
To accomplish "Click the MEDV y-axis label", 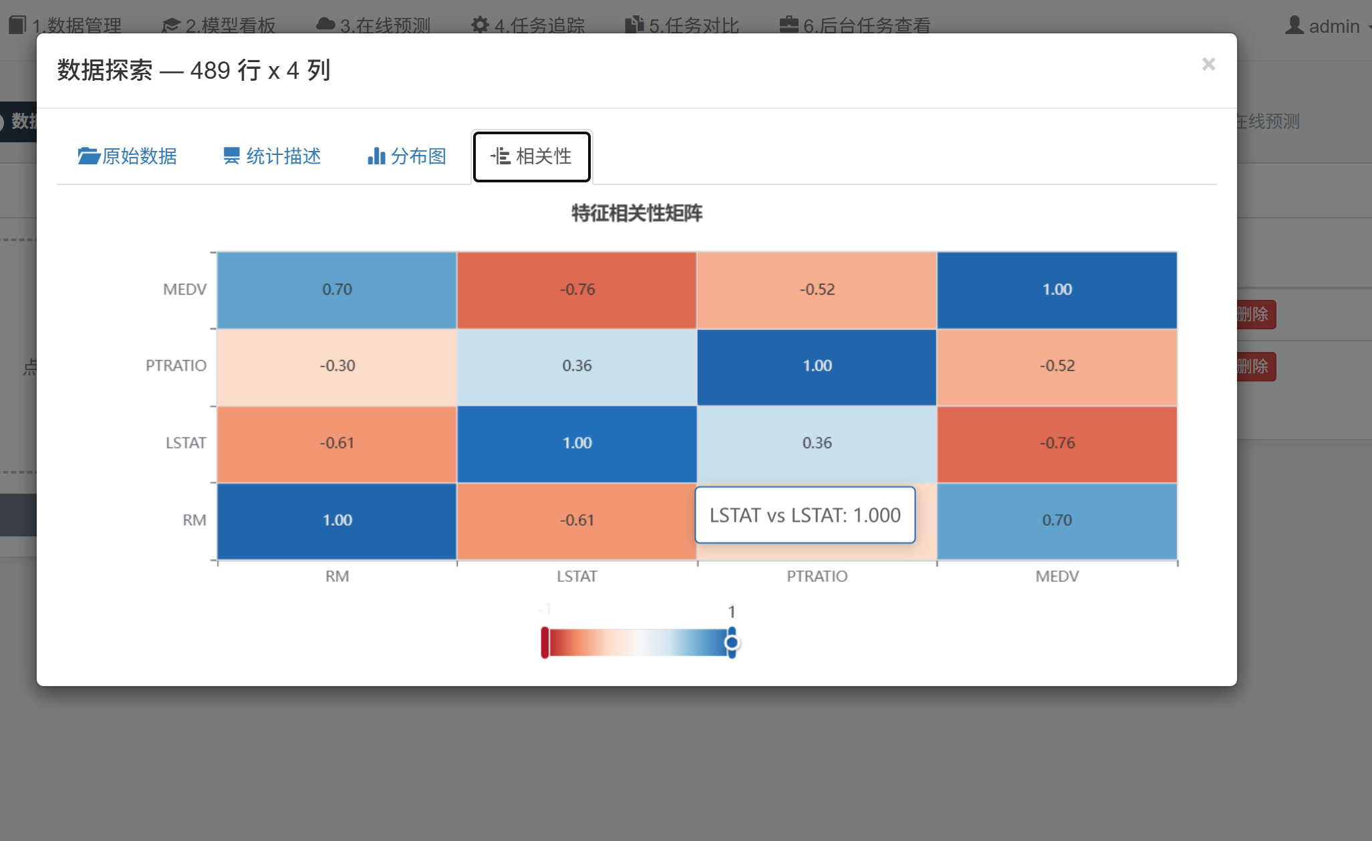I will pyautogui.click(x=184, y=290).
